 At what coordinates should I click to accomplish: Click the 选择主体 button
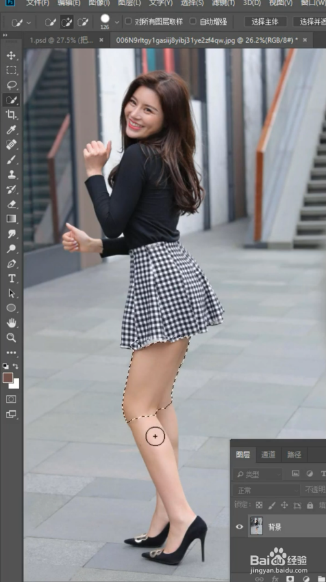(x=265, y=21)
